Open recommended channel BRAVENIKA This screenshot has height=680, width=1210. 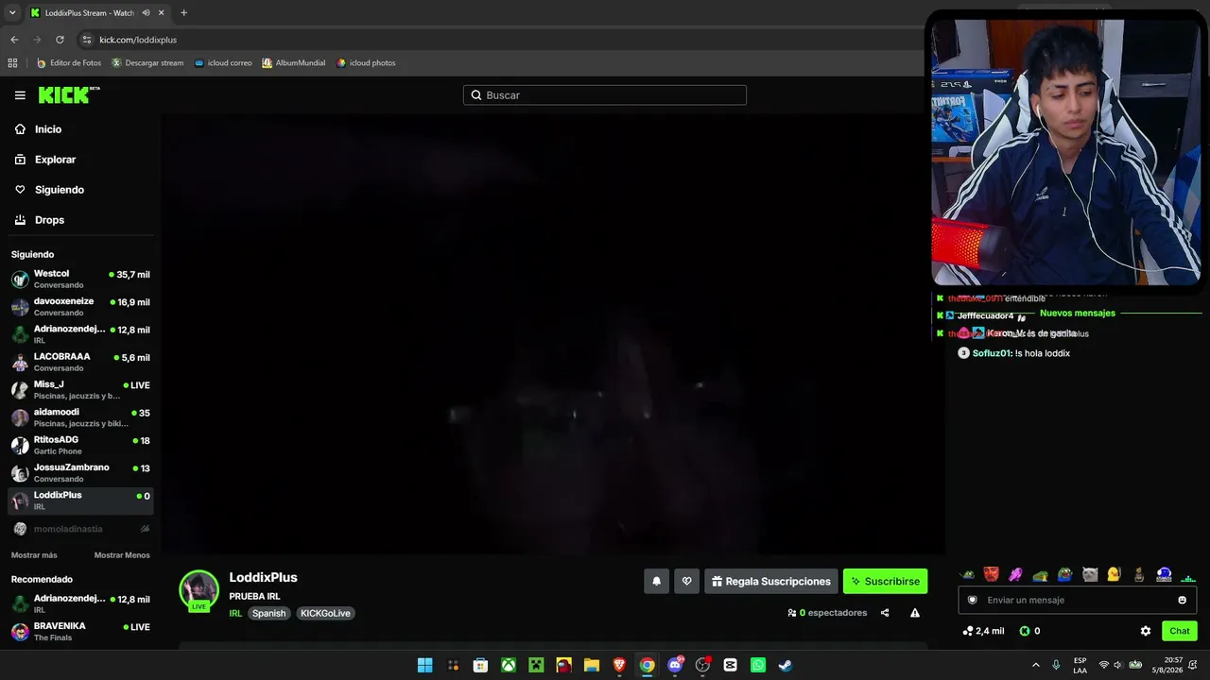pyautogui.click(x=80, y=631)
